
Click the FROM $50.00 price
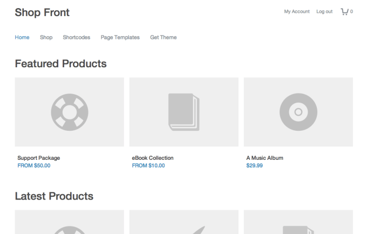click(x=34, y=166)
